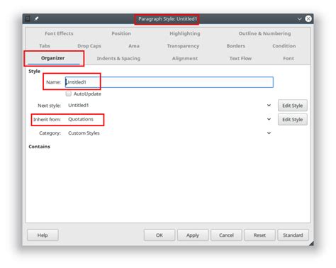336x268 pixels.
Task: Click the Cancel button
Action: 226,235
